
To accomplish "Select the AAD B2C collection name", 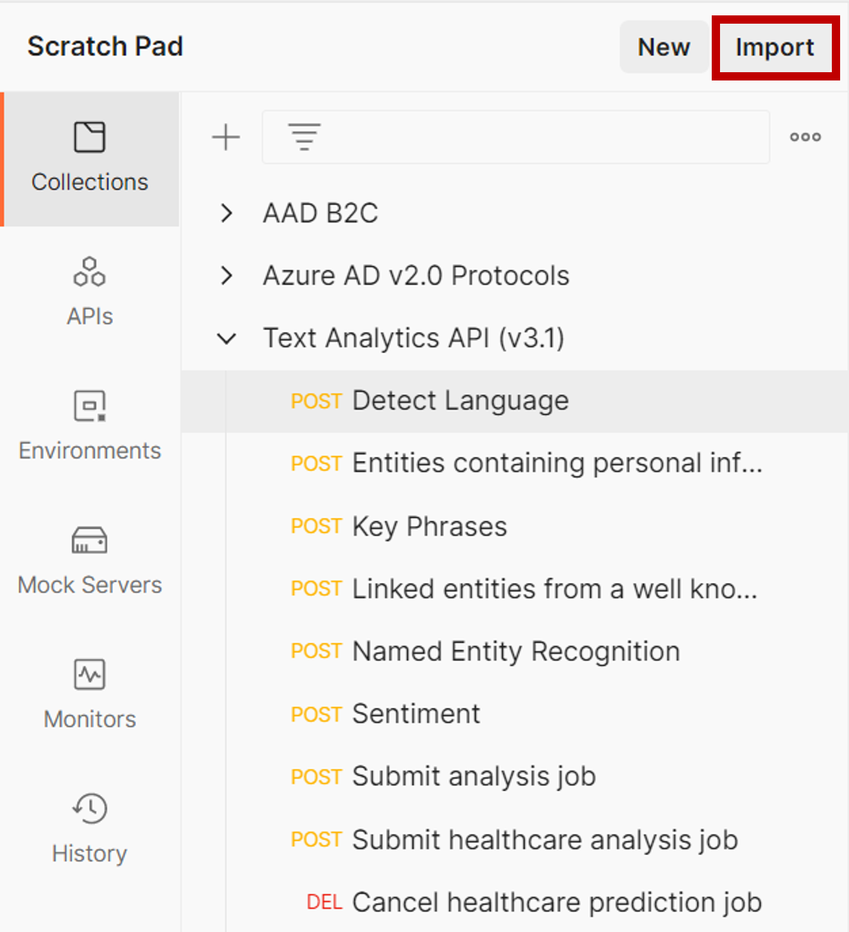I will pyautogui.click(x=321, y=213).
